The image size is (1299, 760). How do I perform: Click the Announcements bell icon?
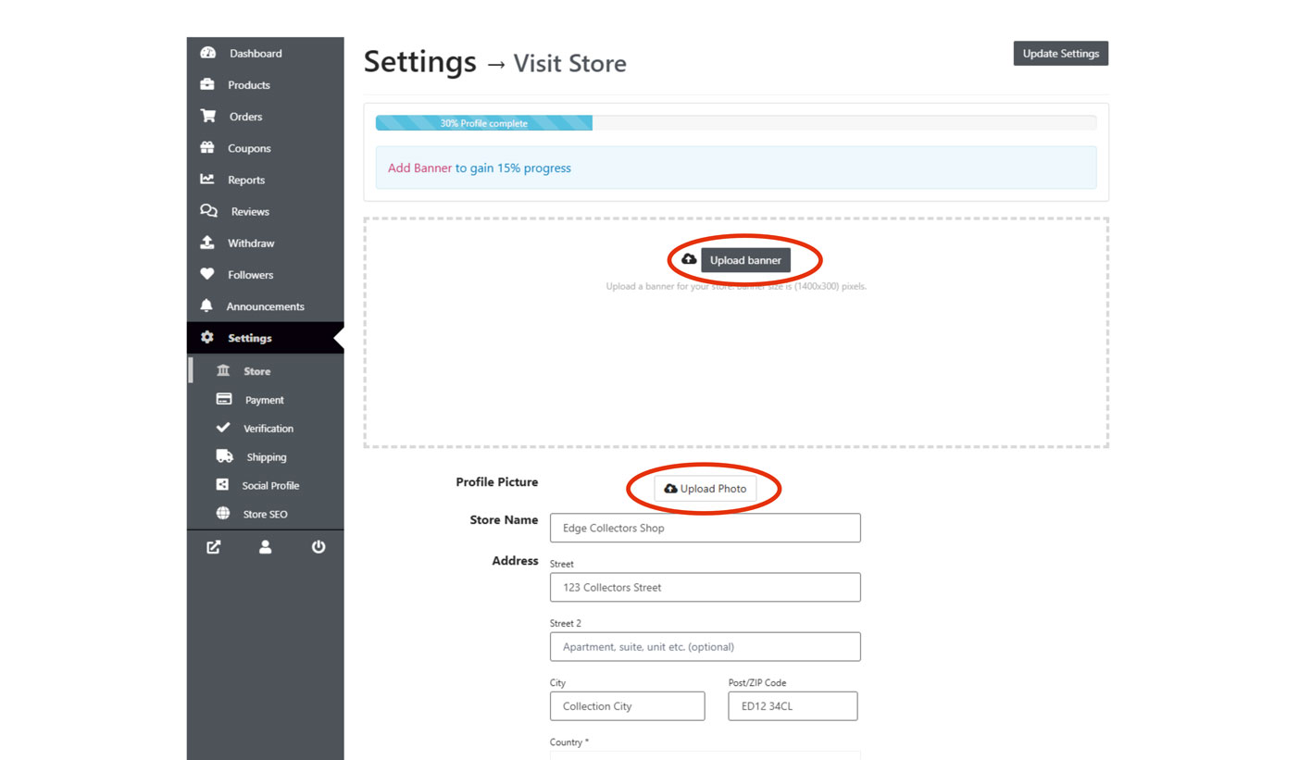tap(206, 306)
